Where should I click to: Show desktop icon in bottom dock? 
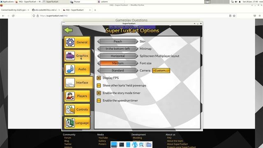(x=114, y=145)
